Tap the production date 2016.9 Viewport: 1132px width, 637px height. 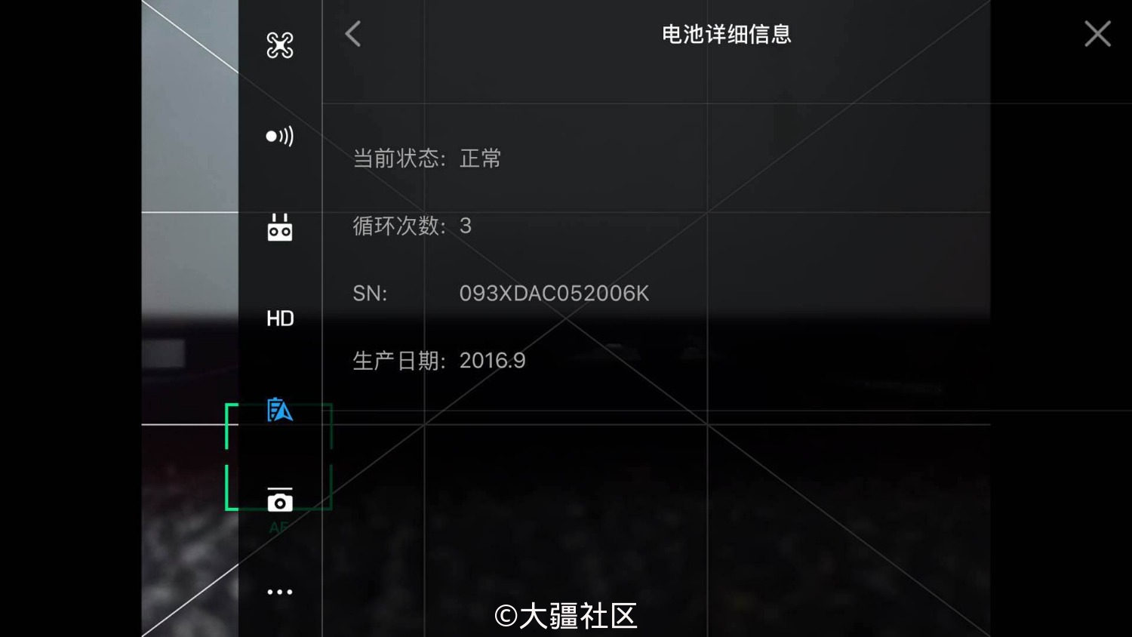click(x=492, y=361)
